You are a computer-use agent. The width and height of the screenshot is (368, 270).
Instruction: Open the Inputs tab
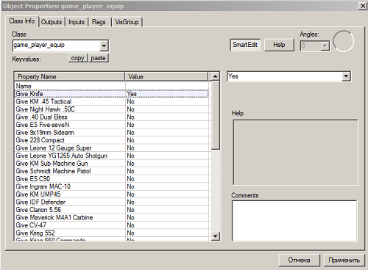pyautogui.click(x=77, y=22)
